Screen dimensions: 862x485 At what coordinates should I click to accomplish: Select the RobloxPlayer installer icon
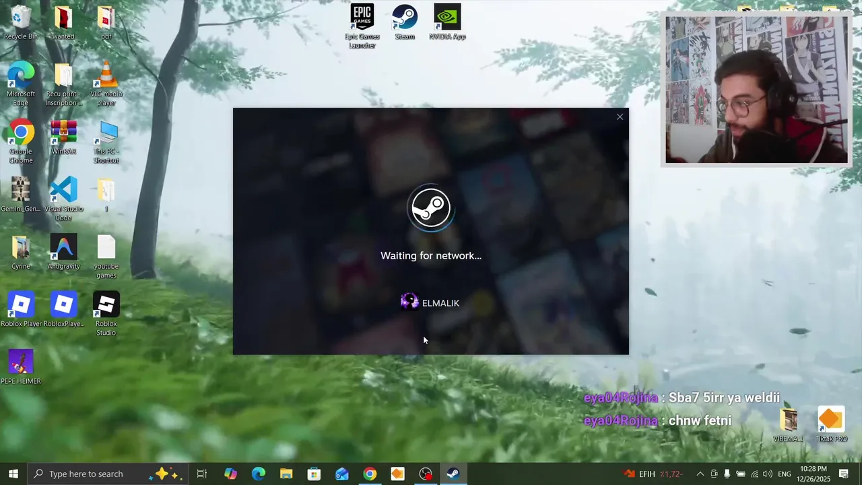click(63, 310)
